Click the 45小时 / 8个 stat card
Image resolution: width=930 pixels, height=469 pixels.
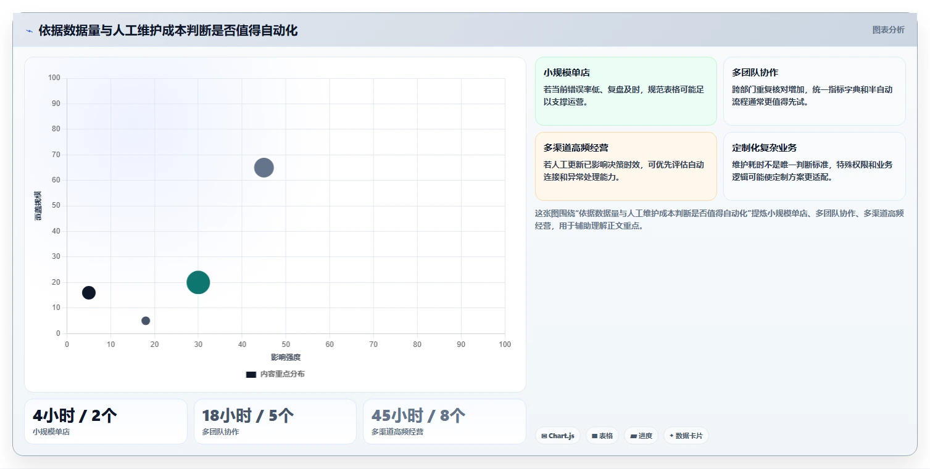click(x=444, y=422)
